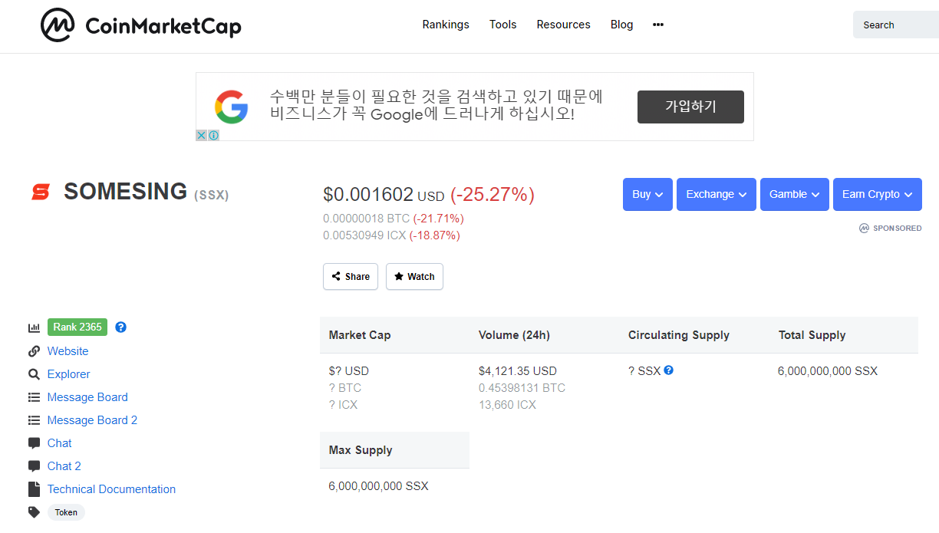Image resolution: width=939 pixels, height=533 pixels.
Task: Click the rank bar chart icon
Action: 34,327
